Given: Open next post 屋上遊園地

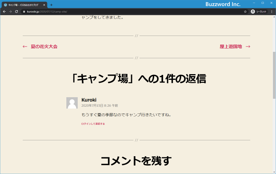Looking at the screenshot, I should point(231,47).
